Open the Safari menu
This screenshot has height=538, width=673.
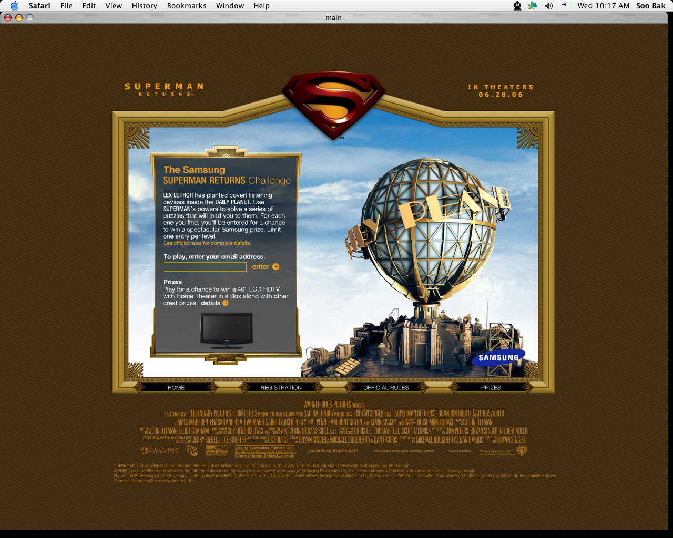[x=39, y=6]
